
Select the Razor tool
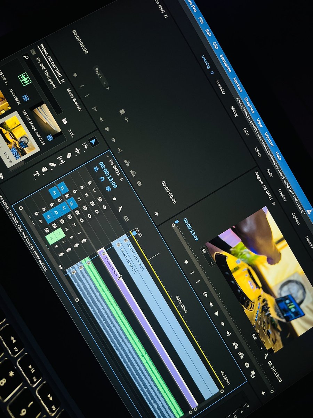(x=69, y=155)
